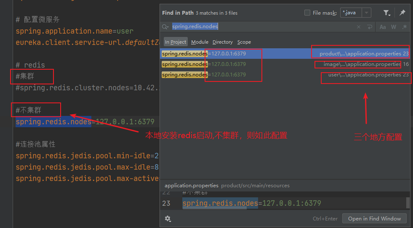Click editor line spring.application.name=user
Image resolution: width=413 pixels, height=228 pixels.
(75, 31)
